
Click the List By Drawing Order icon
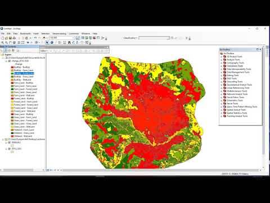tap(6, 50)
